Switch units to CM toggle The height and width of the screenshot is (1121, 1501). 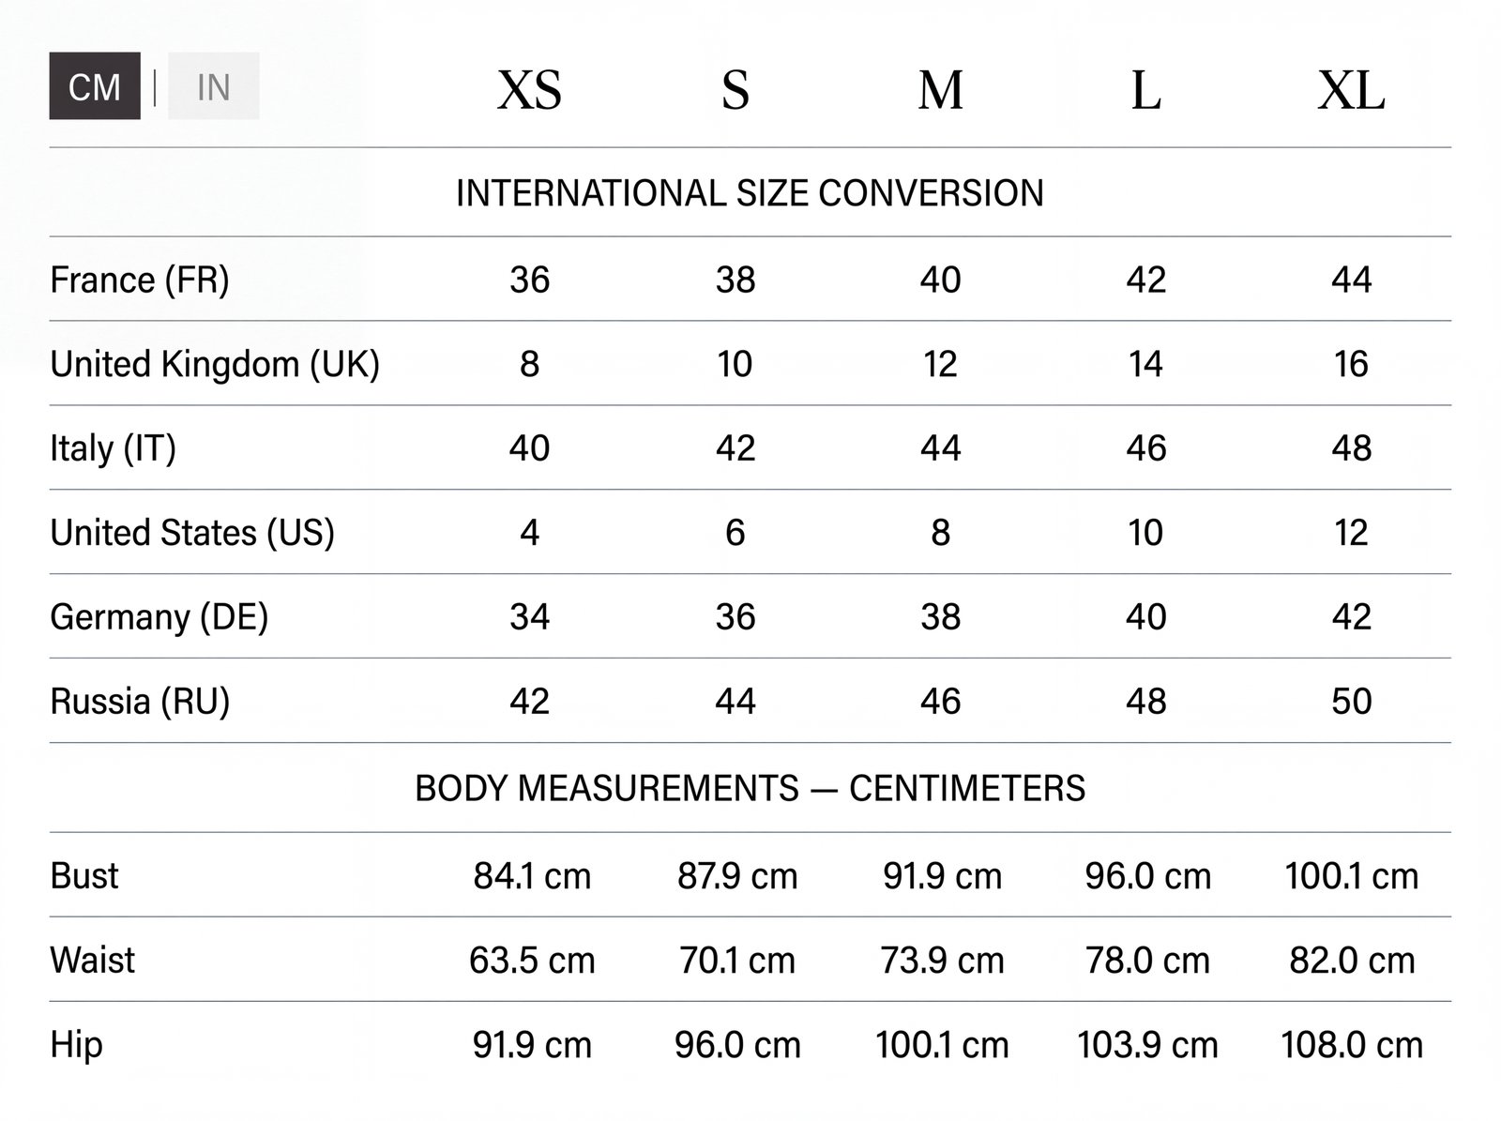(95, 86)
